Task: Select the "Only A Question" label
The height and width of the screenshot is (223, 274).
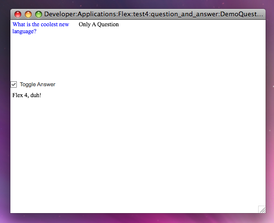Action: coord(99,24)
